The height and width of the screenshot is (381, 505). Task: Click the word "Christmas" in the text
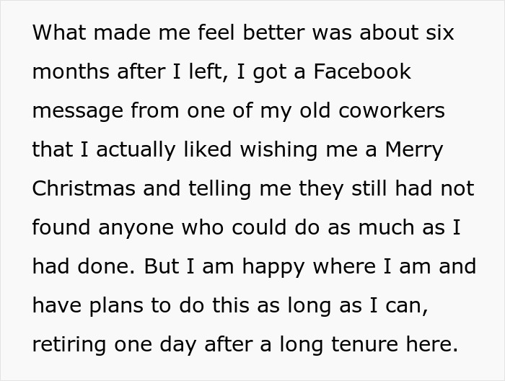84,188
